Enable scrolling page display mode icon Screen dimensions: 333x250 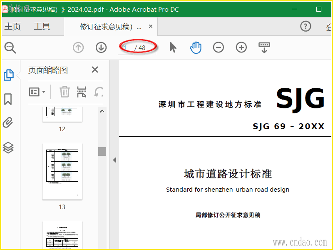click(264, 47)
